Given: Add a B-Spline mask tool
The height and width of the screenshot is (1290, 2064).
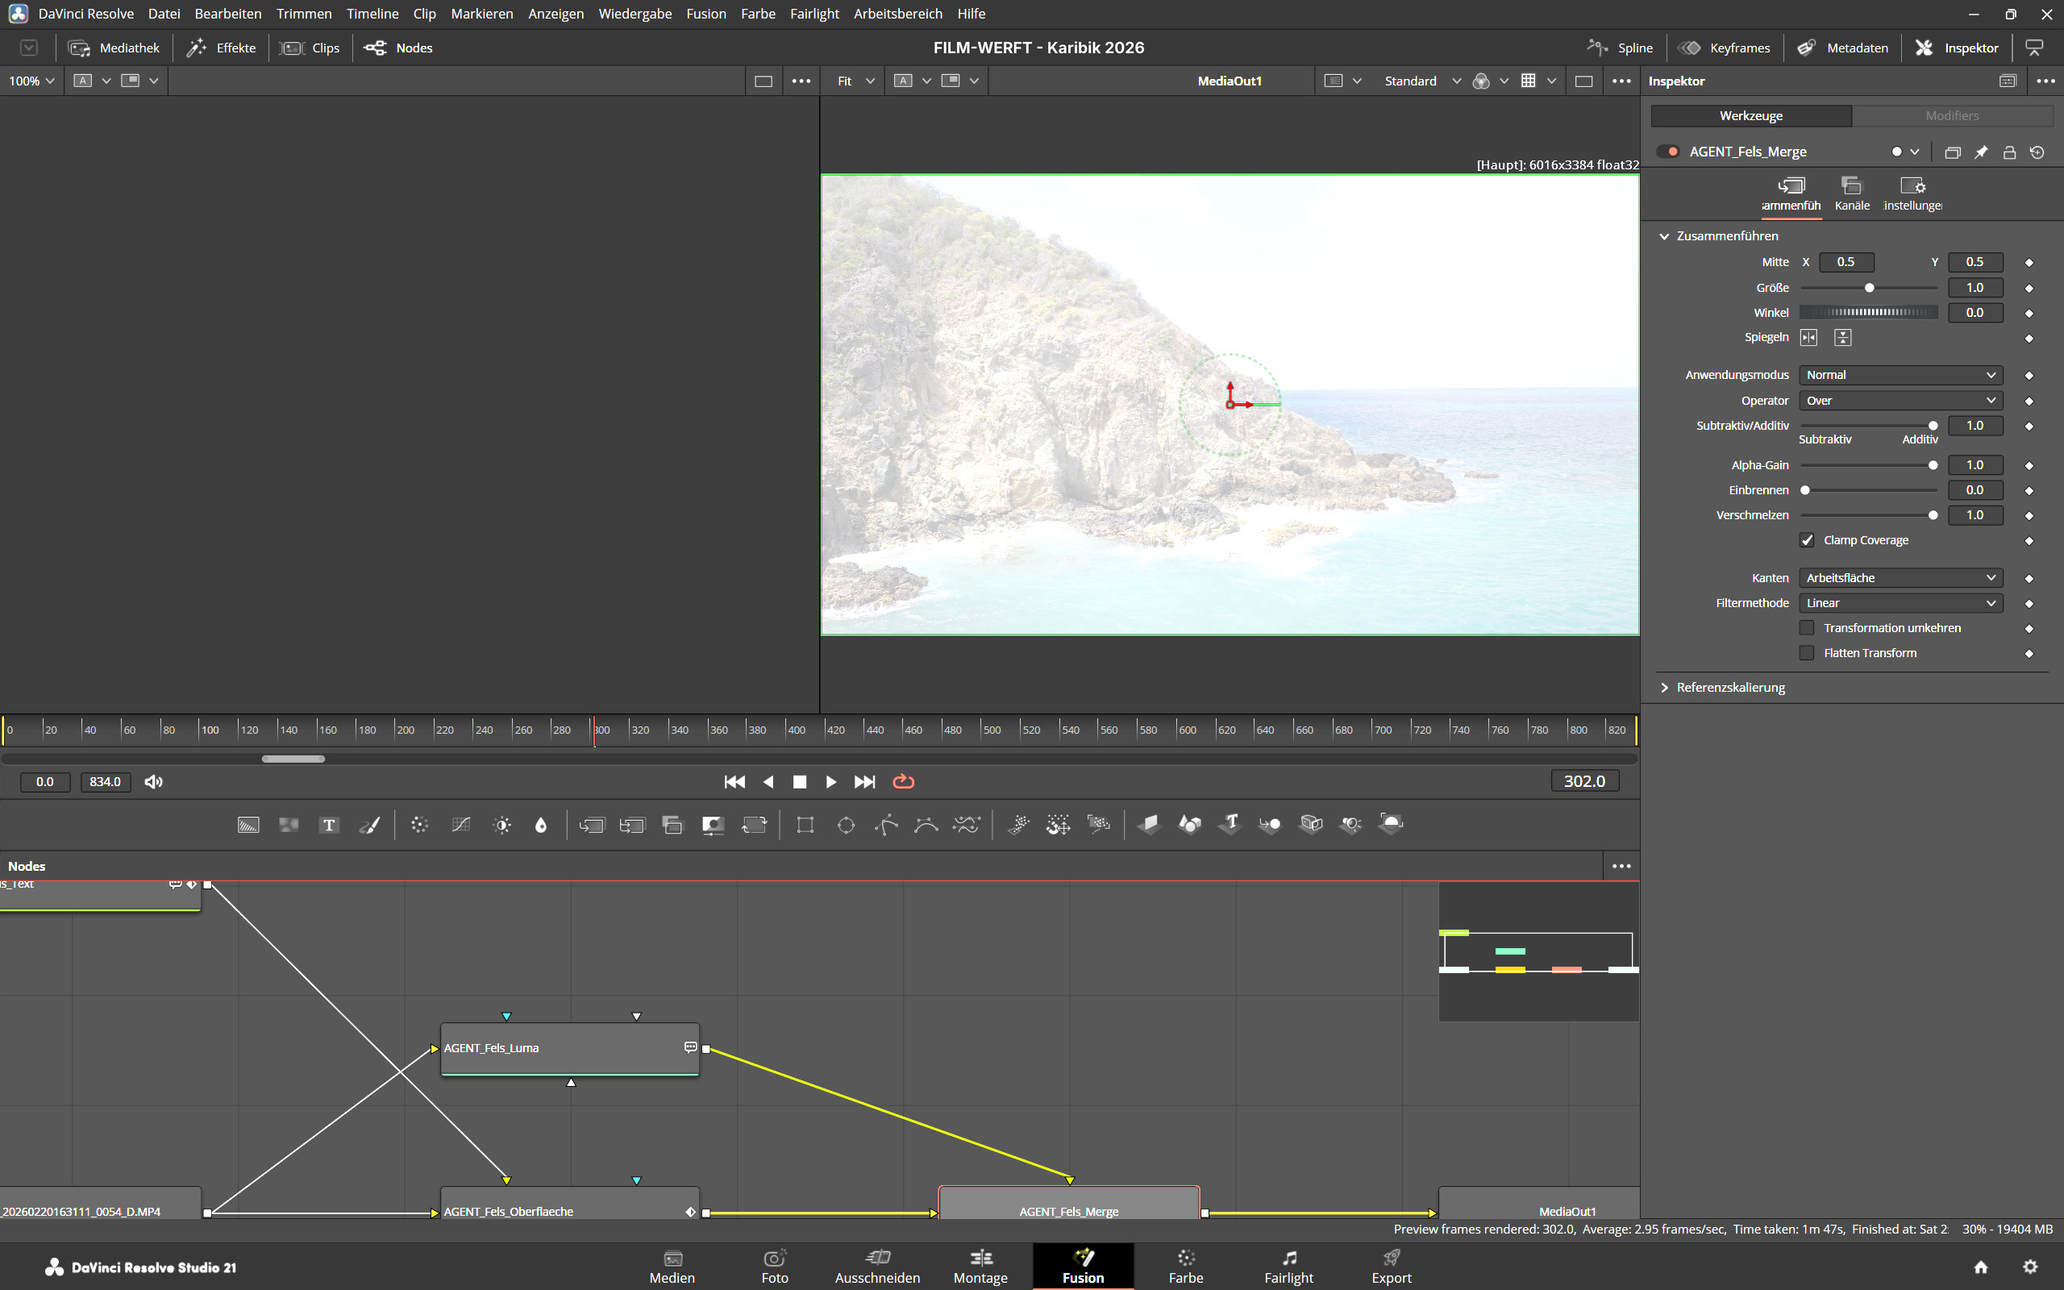Looking at the screenshot, I should [x=926, y=825].
